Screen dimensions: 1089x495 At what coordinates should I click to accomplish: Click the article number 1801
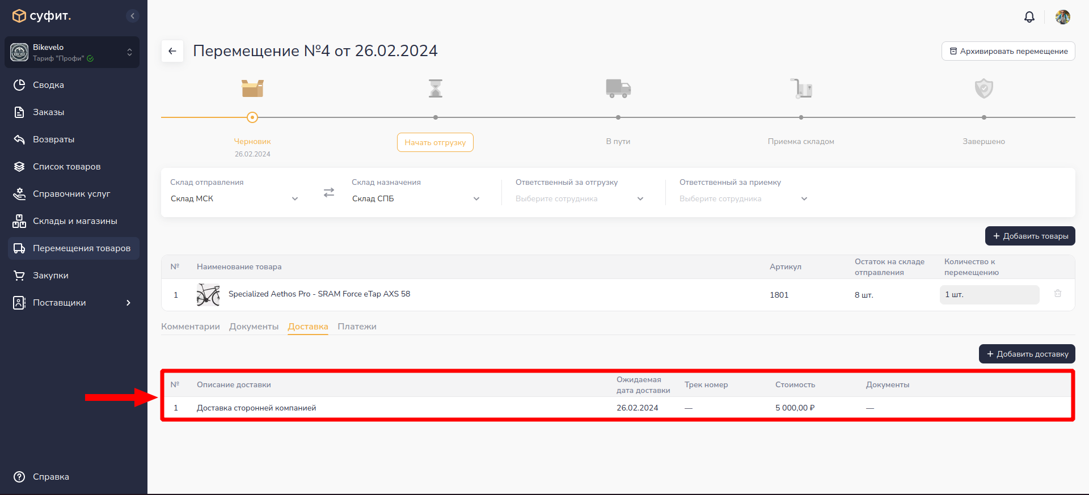coord(779,295)
